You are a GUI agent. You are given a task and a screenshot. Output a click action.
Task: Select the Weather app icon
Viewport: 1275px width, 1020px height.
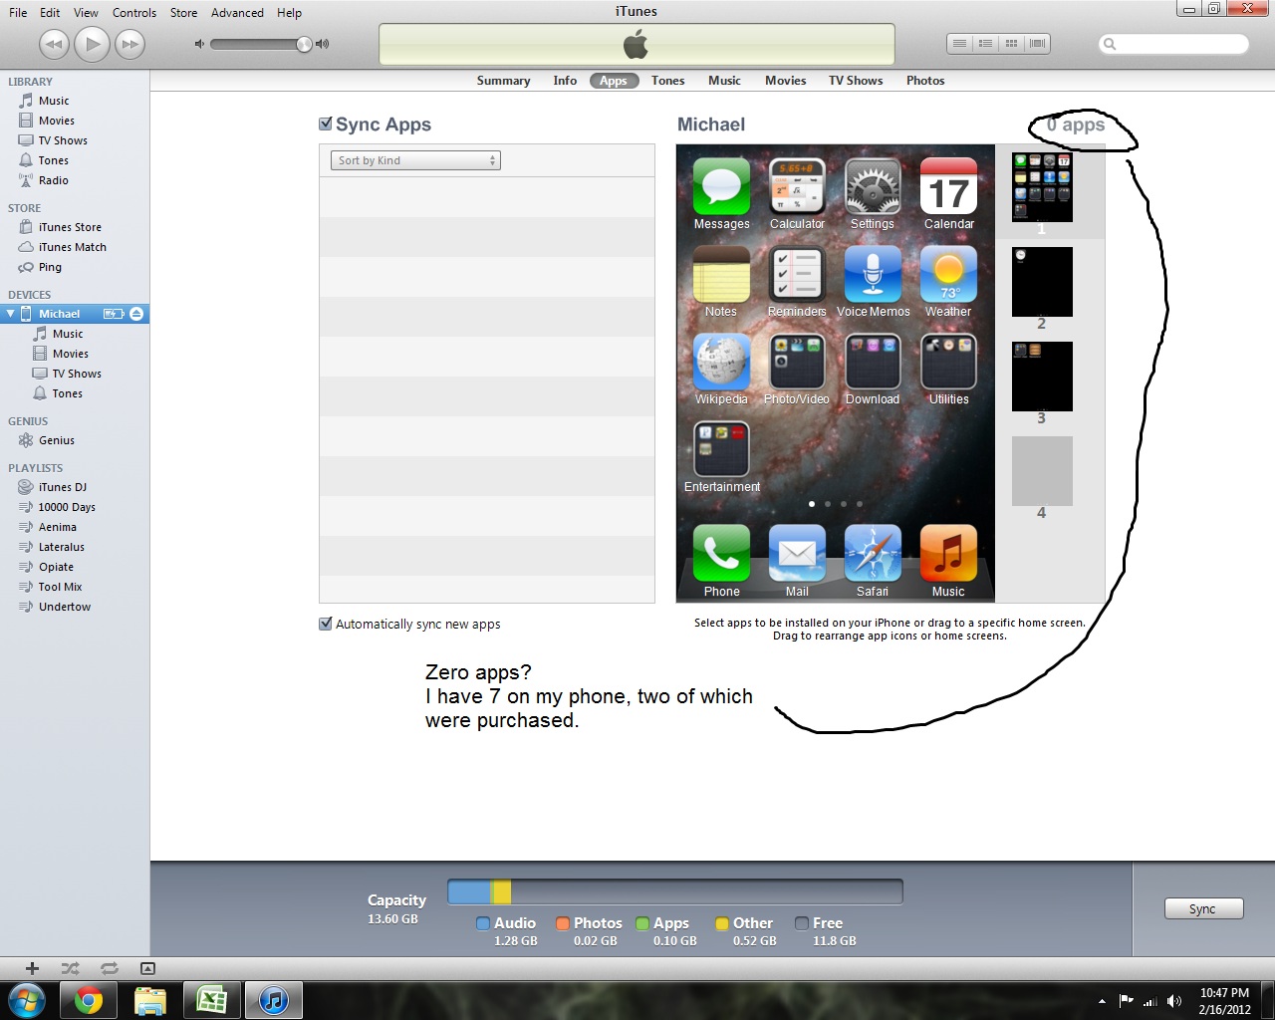click(x=948, y=274)
